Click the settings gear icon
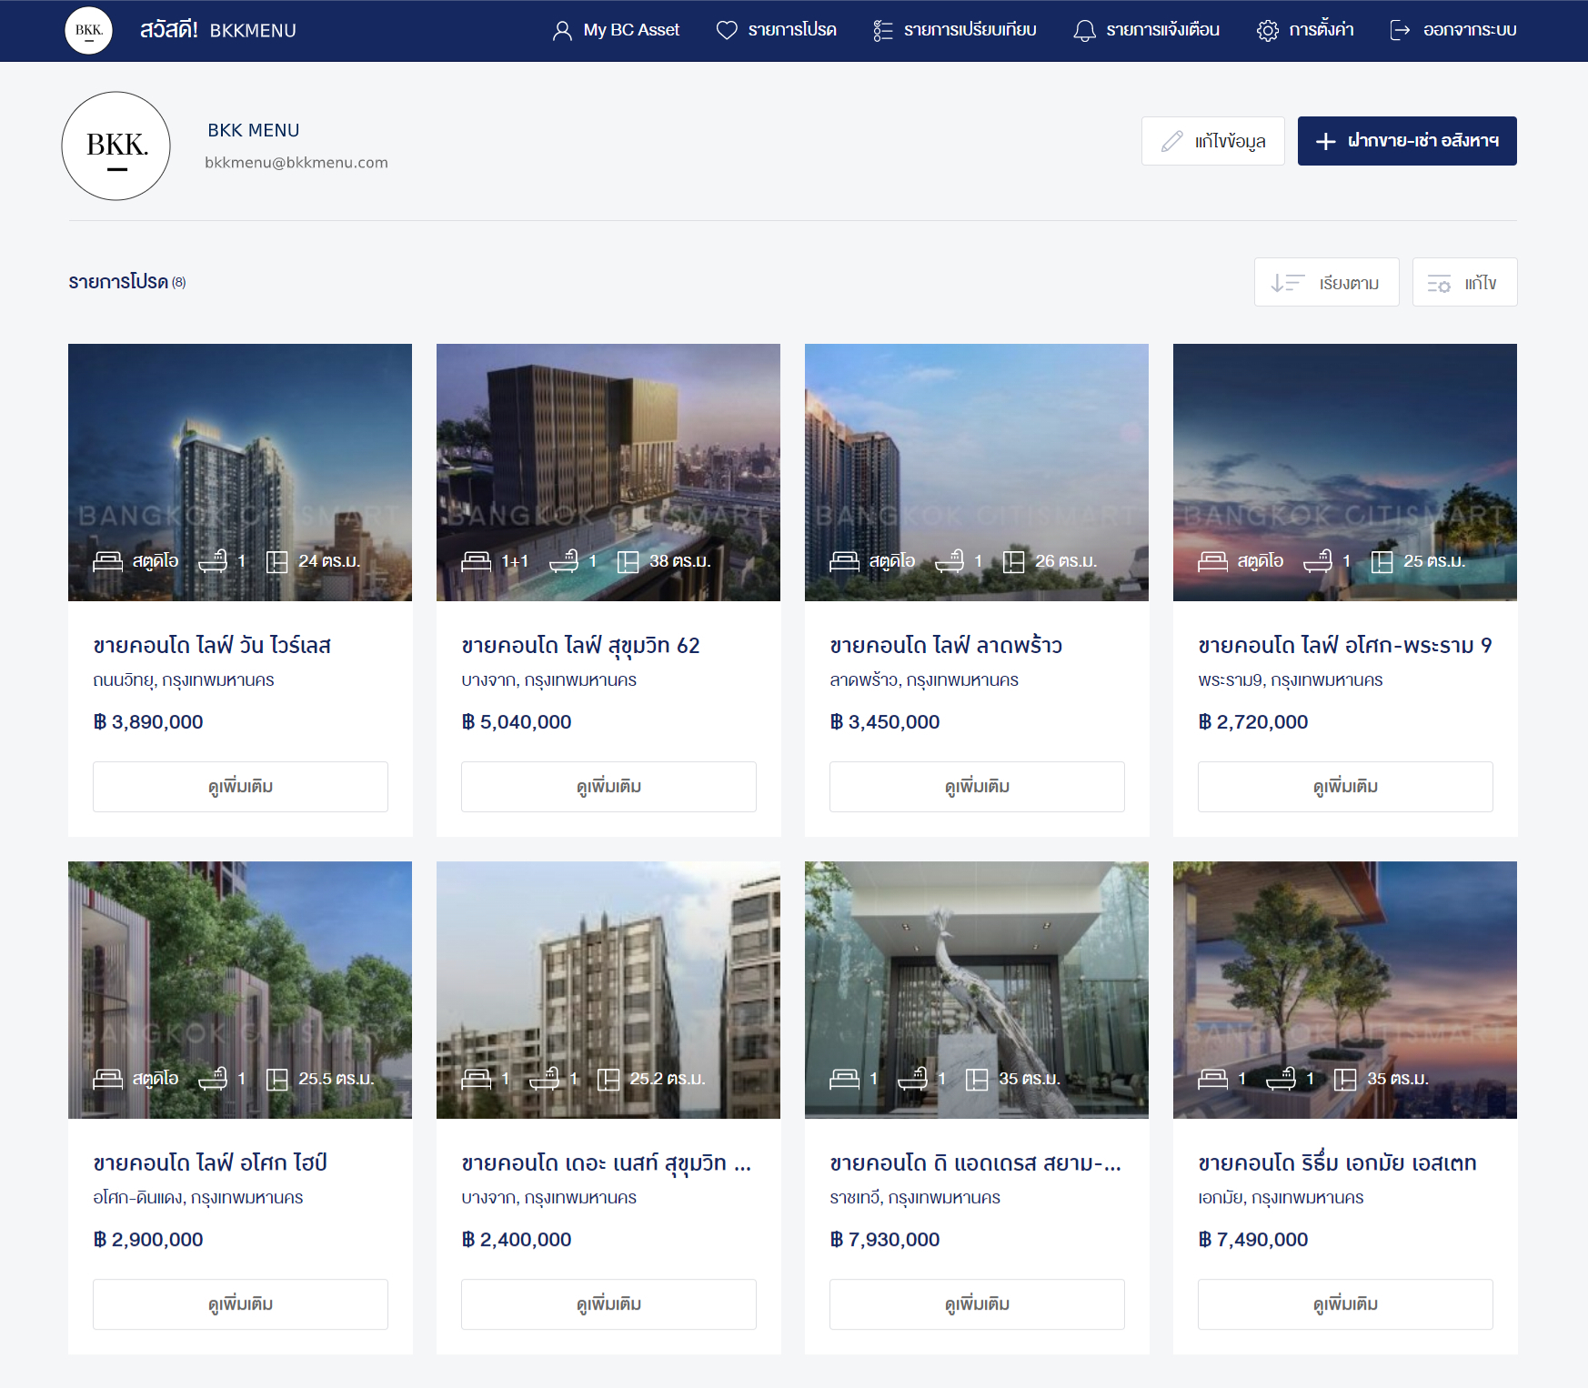Viewport: 1588px width, 1388px height. click(x=1267, y=30)
